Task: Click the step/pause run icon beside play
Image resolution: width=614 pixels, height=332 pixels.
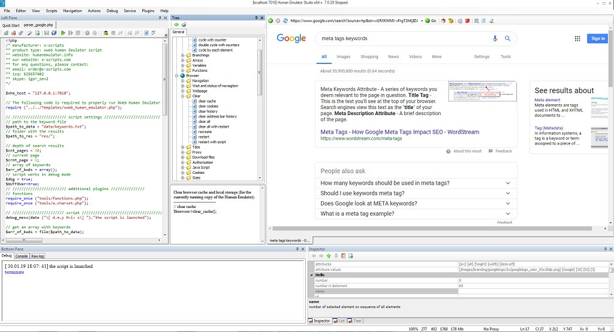Action: (x=71, y=33)
